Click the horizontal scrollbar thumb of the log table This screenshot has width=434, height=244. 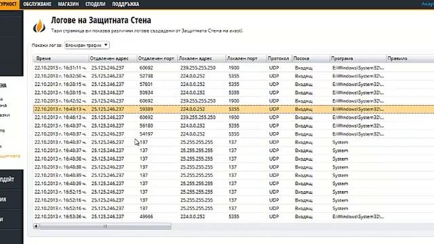click(105, 226)
